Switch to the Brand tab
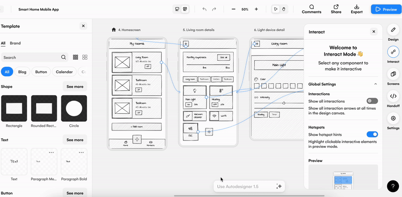 pyautogui.click(x=15, y=43)
